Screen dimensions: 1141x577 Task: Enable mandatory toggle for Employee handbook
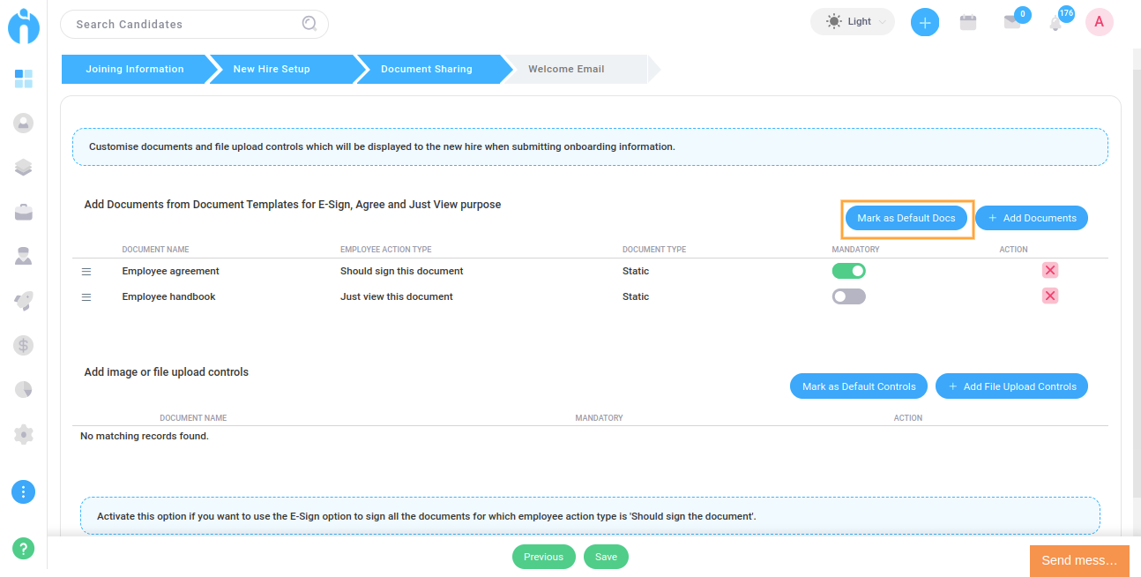[849, 296]
